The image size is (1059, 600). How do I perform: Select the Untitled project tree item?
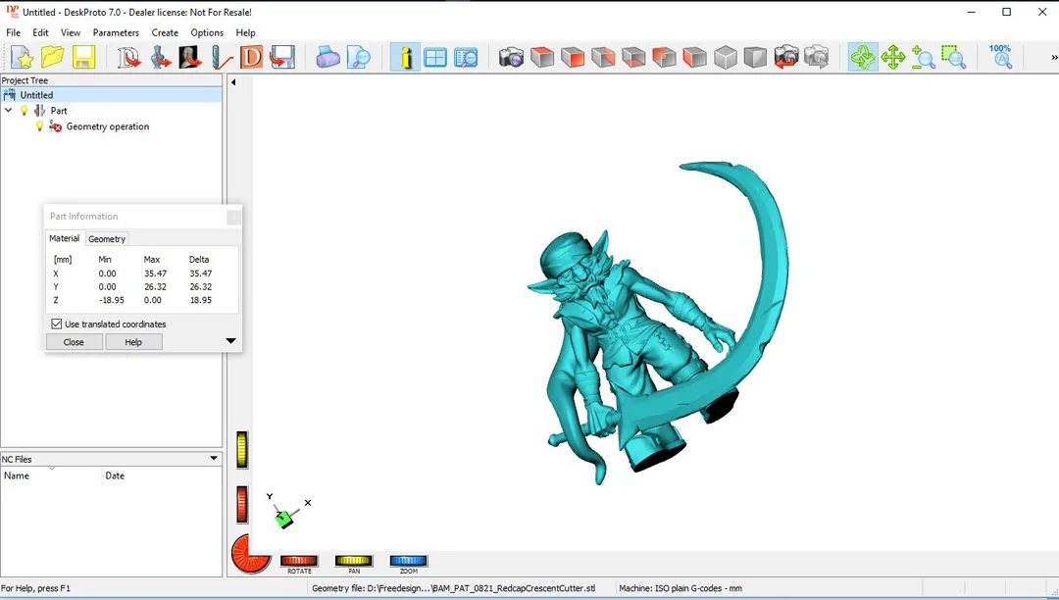click(x=36, y=95)
